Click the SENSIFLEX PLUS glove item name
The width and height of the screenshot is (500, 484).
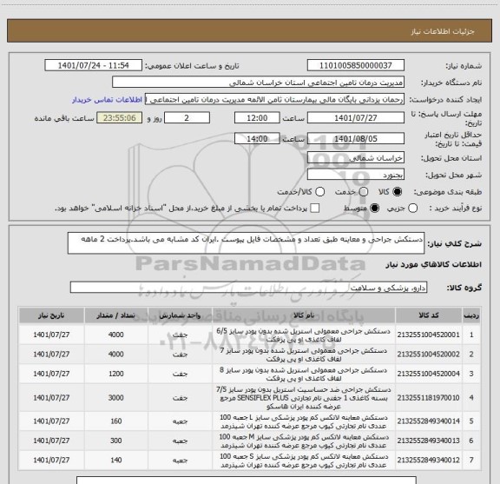point(304,398)
